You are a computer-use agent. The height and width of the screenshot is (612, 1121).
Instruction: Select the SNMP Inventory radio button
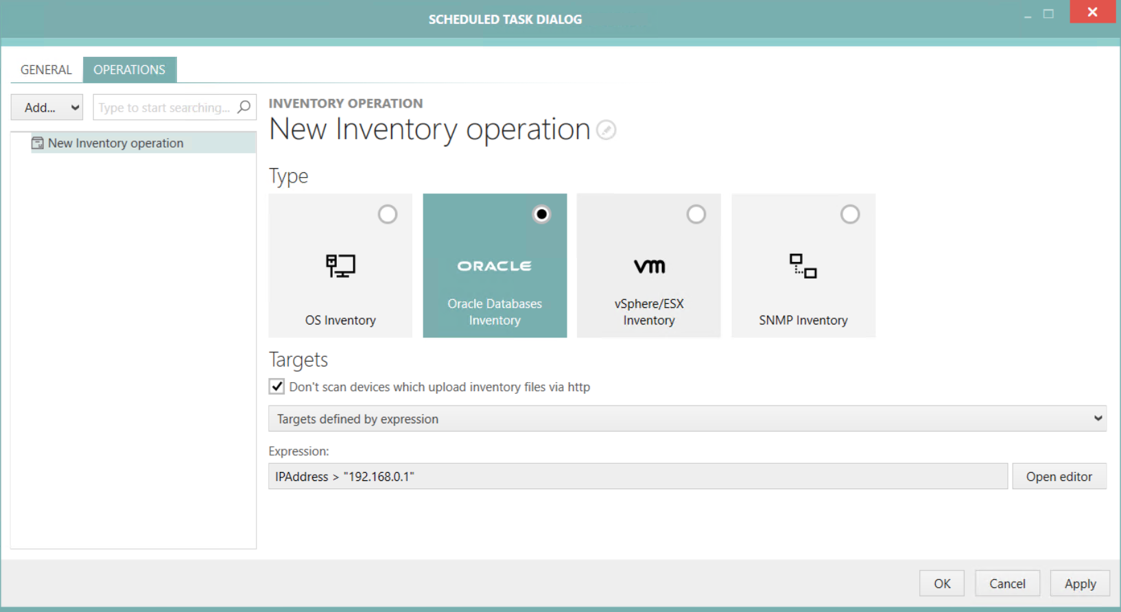[x=850, y=215]
